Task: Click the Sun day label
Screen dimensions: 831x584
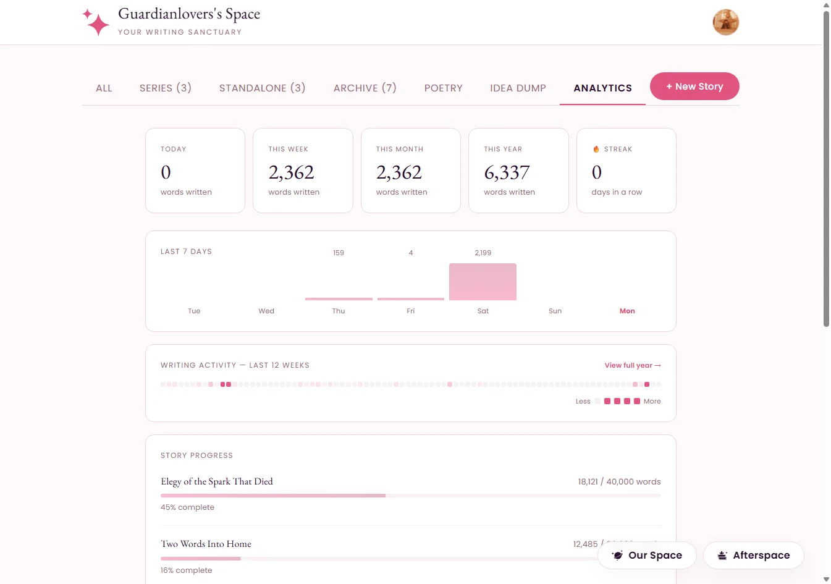Action: pos(555,311)
